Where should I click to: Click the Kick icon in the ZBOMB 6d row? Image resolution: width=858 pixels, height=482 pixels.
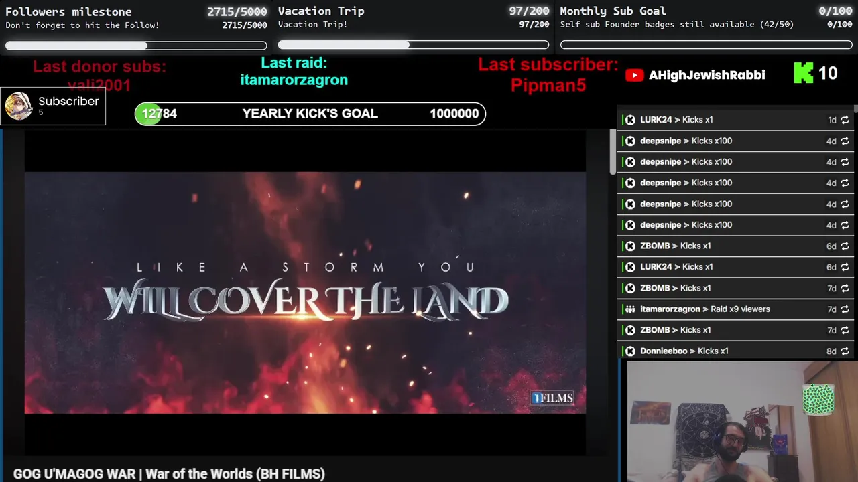[630, 246]
